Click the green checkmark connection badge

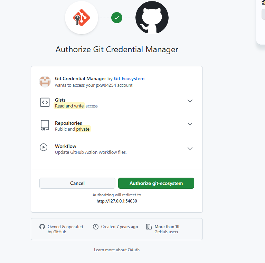(x=117, y=18)
